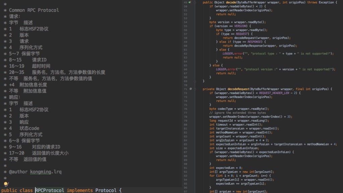Click the '8~15 请求ID' comment line
The height and width of the screenshot is (193, 343).
click(x=28, y=60)
